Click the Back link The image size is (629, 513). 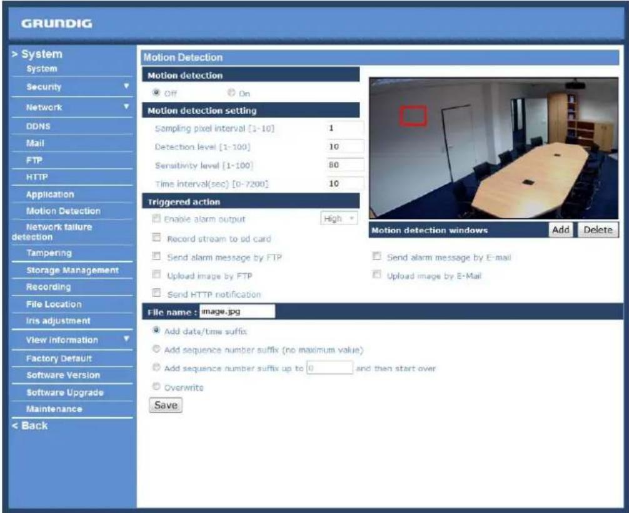tap(29, 425)
